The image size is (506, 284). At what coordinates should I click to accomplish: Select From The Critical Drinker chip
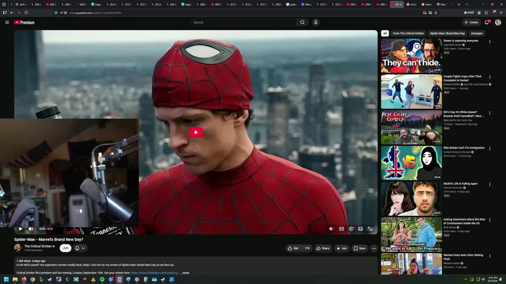tap(408, 34)
